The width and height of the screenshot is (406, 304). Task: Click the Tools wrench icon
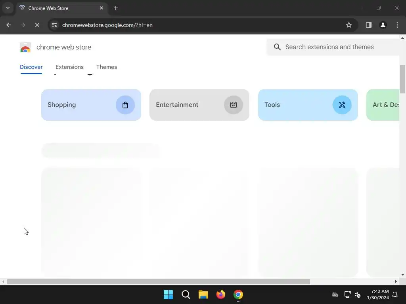pos(342,104)
